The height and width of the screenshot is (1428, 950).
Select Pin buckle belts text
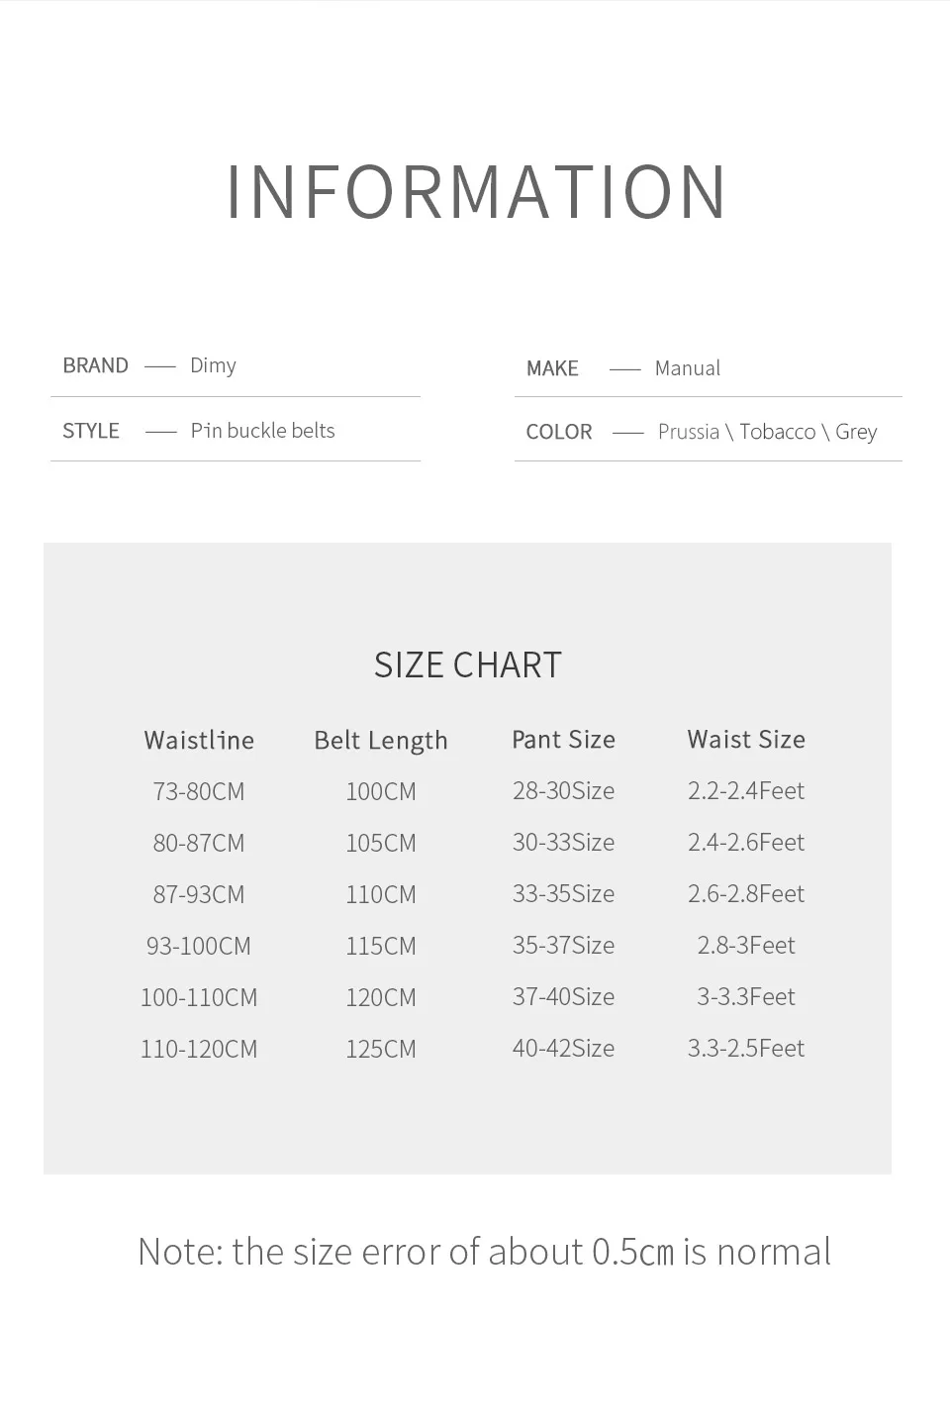pos(262,431)
